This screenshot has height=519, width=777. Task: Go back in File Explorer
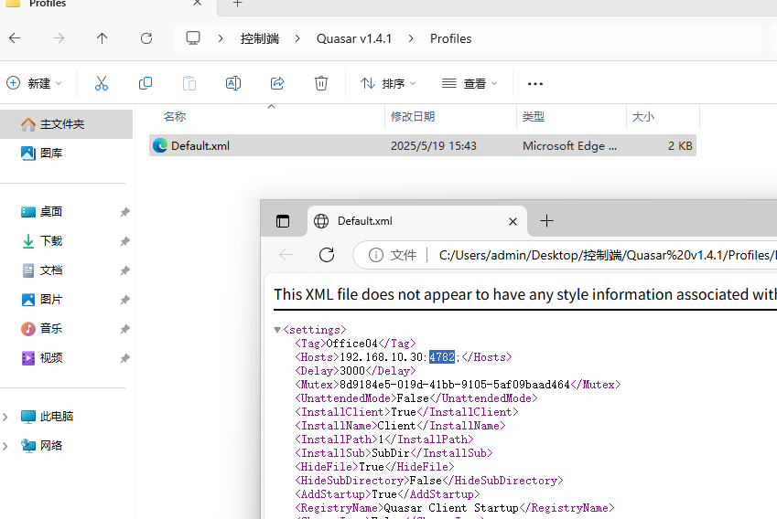point(15,38)
